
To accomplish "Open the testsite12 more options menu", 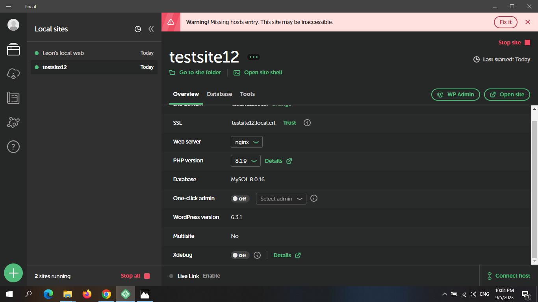I will tap(254, 57).
